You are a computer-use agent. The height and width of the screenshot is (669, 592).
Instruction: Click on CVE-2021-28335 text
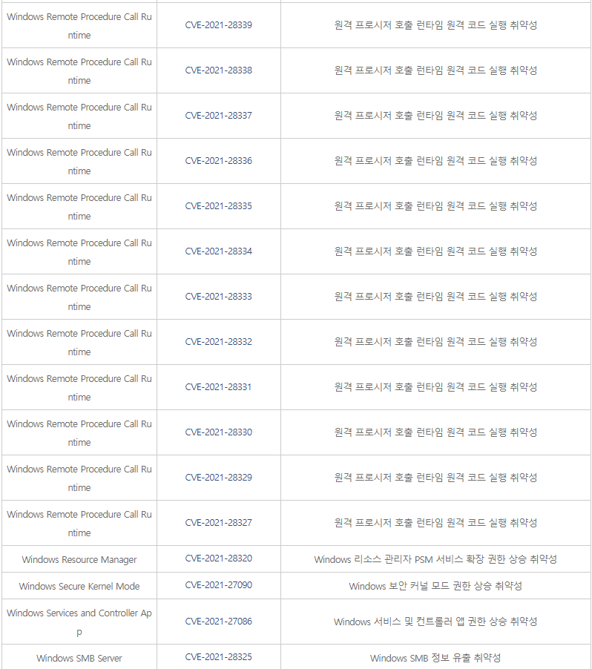(x=218, y=206)
